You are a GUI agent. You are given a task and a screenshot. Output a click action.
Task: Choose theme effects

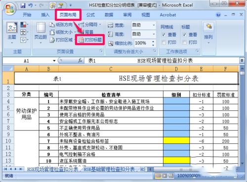pos(24,40)
